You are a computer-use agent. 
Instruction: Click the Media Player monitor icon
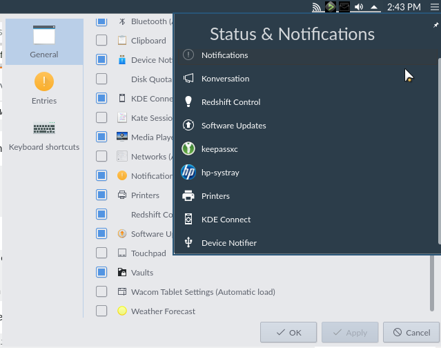122,137
